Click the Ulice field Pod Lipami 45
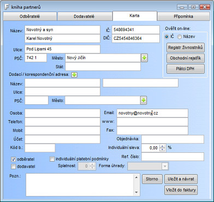This screenshot has height=202, width=214. [62, 49]
